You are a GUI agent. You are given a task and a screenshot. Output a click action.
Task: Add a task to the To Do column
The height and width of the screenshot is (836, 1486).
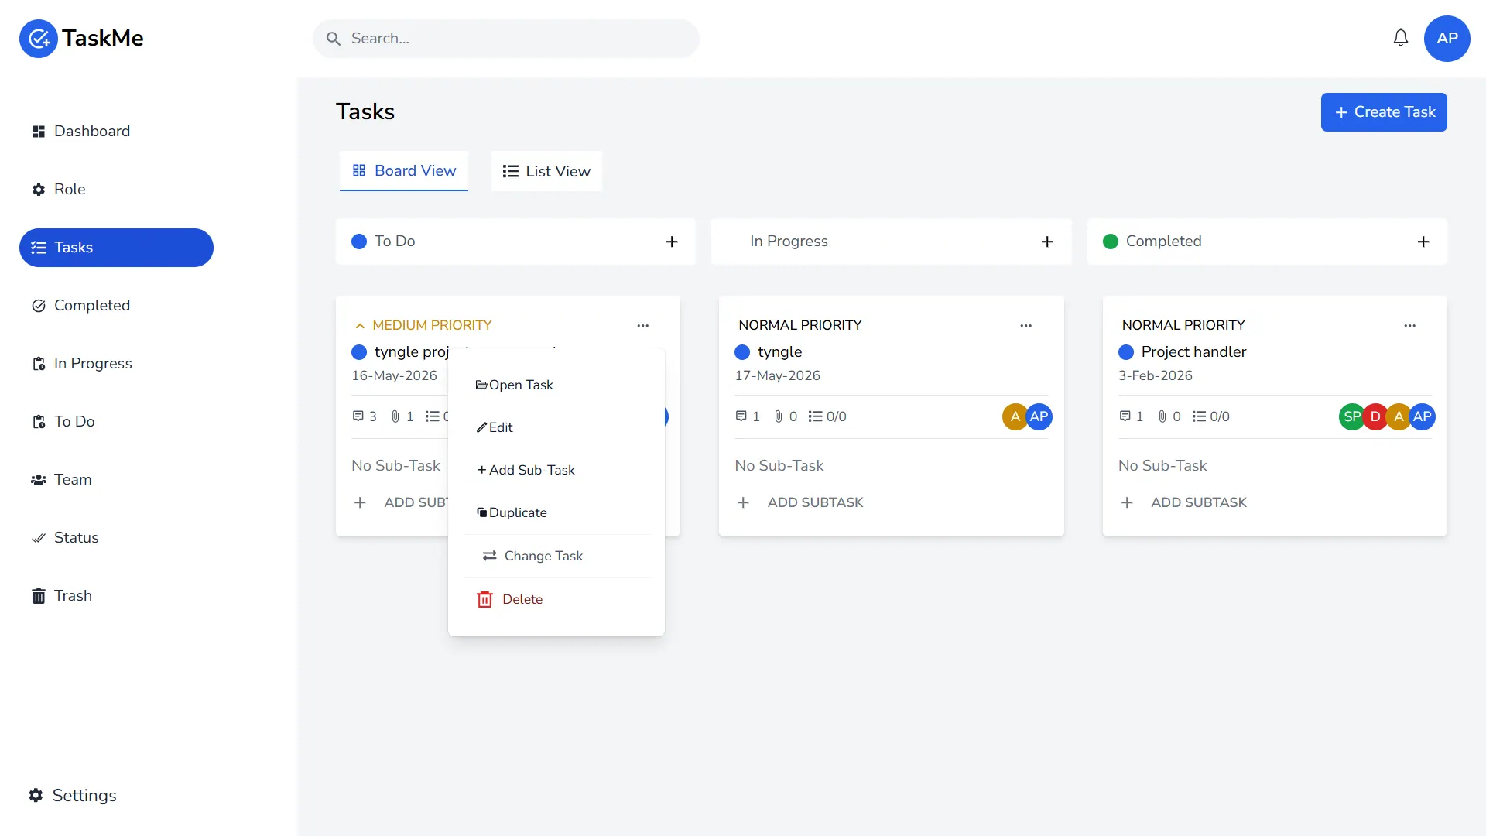[672, 242]
